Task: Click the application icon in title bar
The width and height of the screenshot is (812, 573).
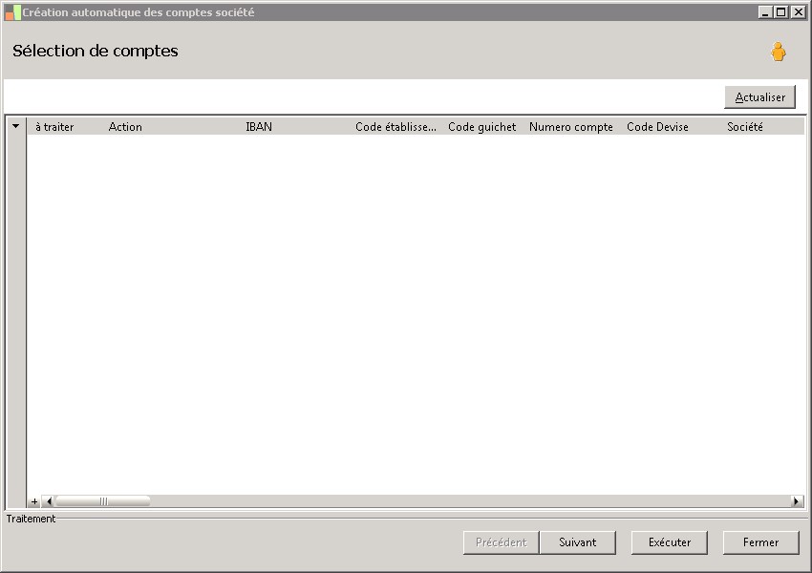Action: pyautogui.click(x=13, y=12)
